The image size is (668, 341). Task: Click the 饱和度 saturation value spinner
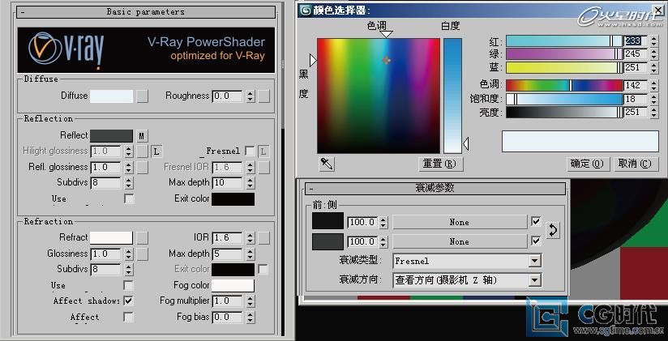coord(654,99)
